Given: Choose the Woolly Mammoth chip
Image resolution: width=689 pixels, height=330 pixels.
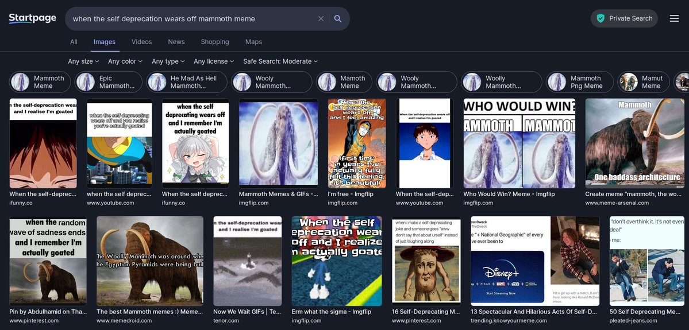Looking at the screenshot, I should tap(501, 82).
